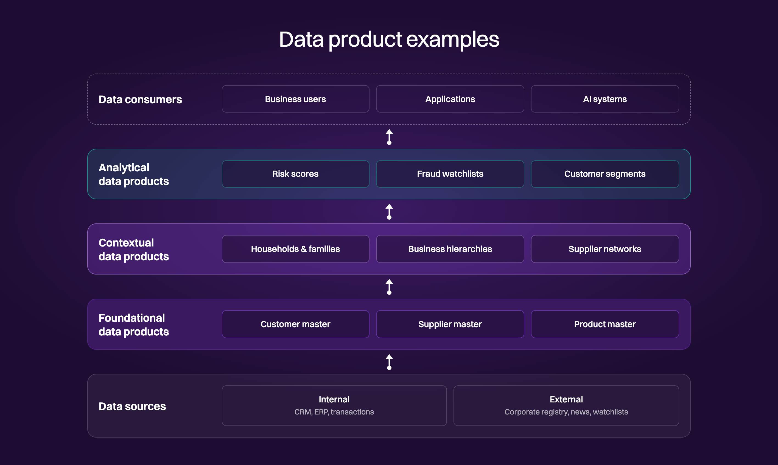Click the Contextual data products label
The width and height of the screenshot is (778, 465).
(133, 250)
